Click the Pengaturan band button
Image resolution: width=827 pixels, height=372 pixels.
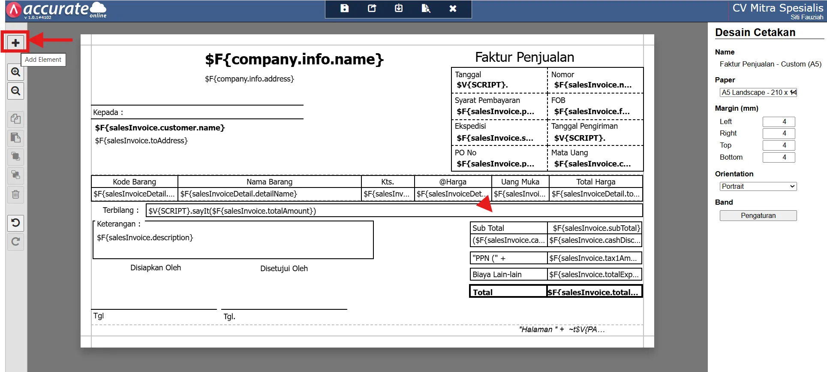coord(758,215)
